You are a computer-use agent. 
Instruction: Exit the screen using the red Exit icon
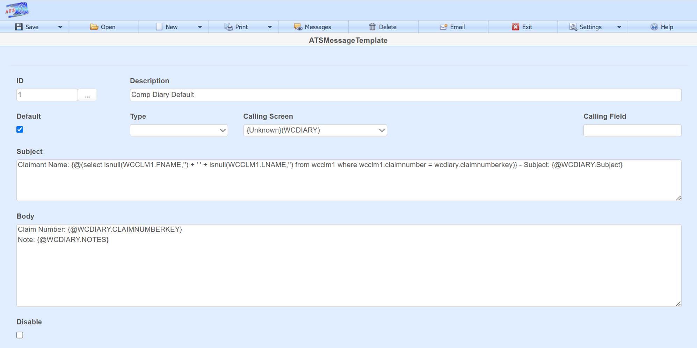[516, 27]
